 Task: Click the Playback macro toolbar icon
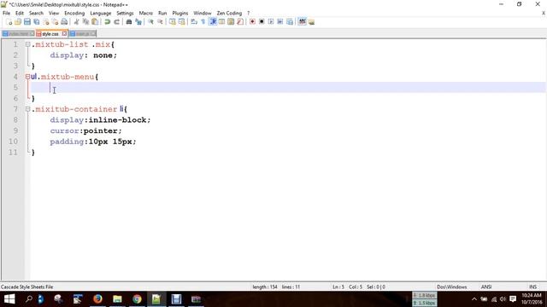pyautogui.click(x=271, y=22)
